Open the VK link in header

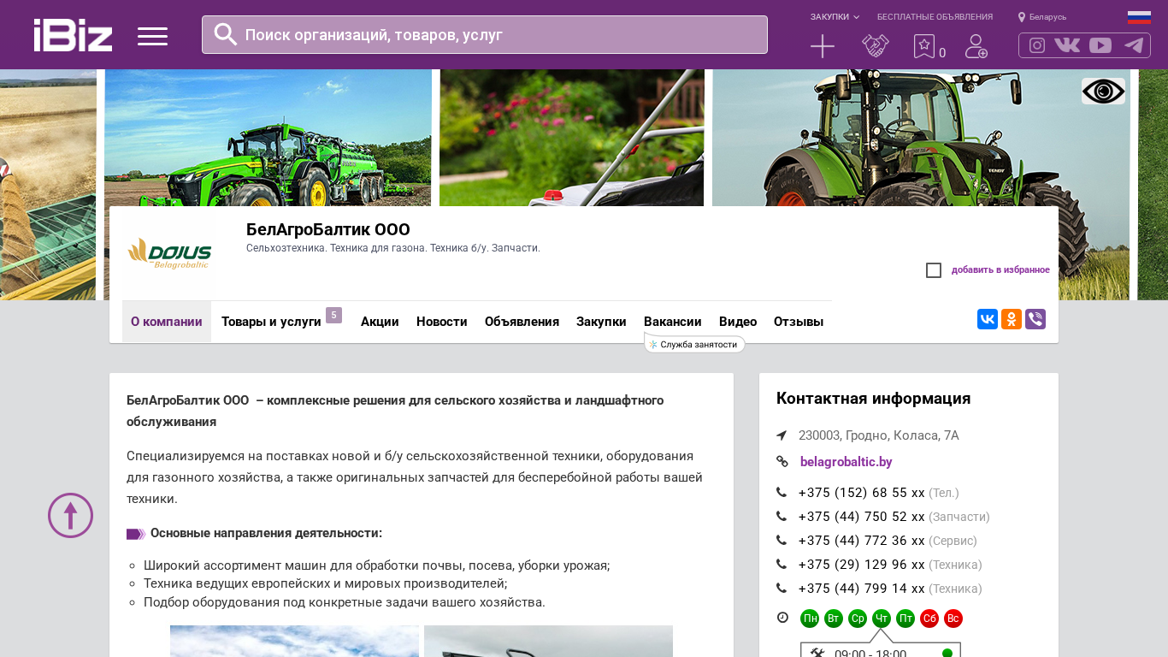point(1067,45)
